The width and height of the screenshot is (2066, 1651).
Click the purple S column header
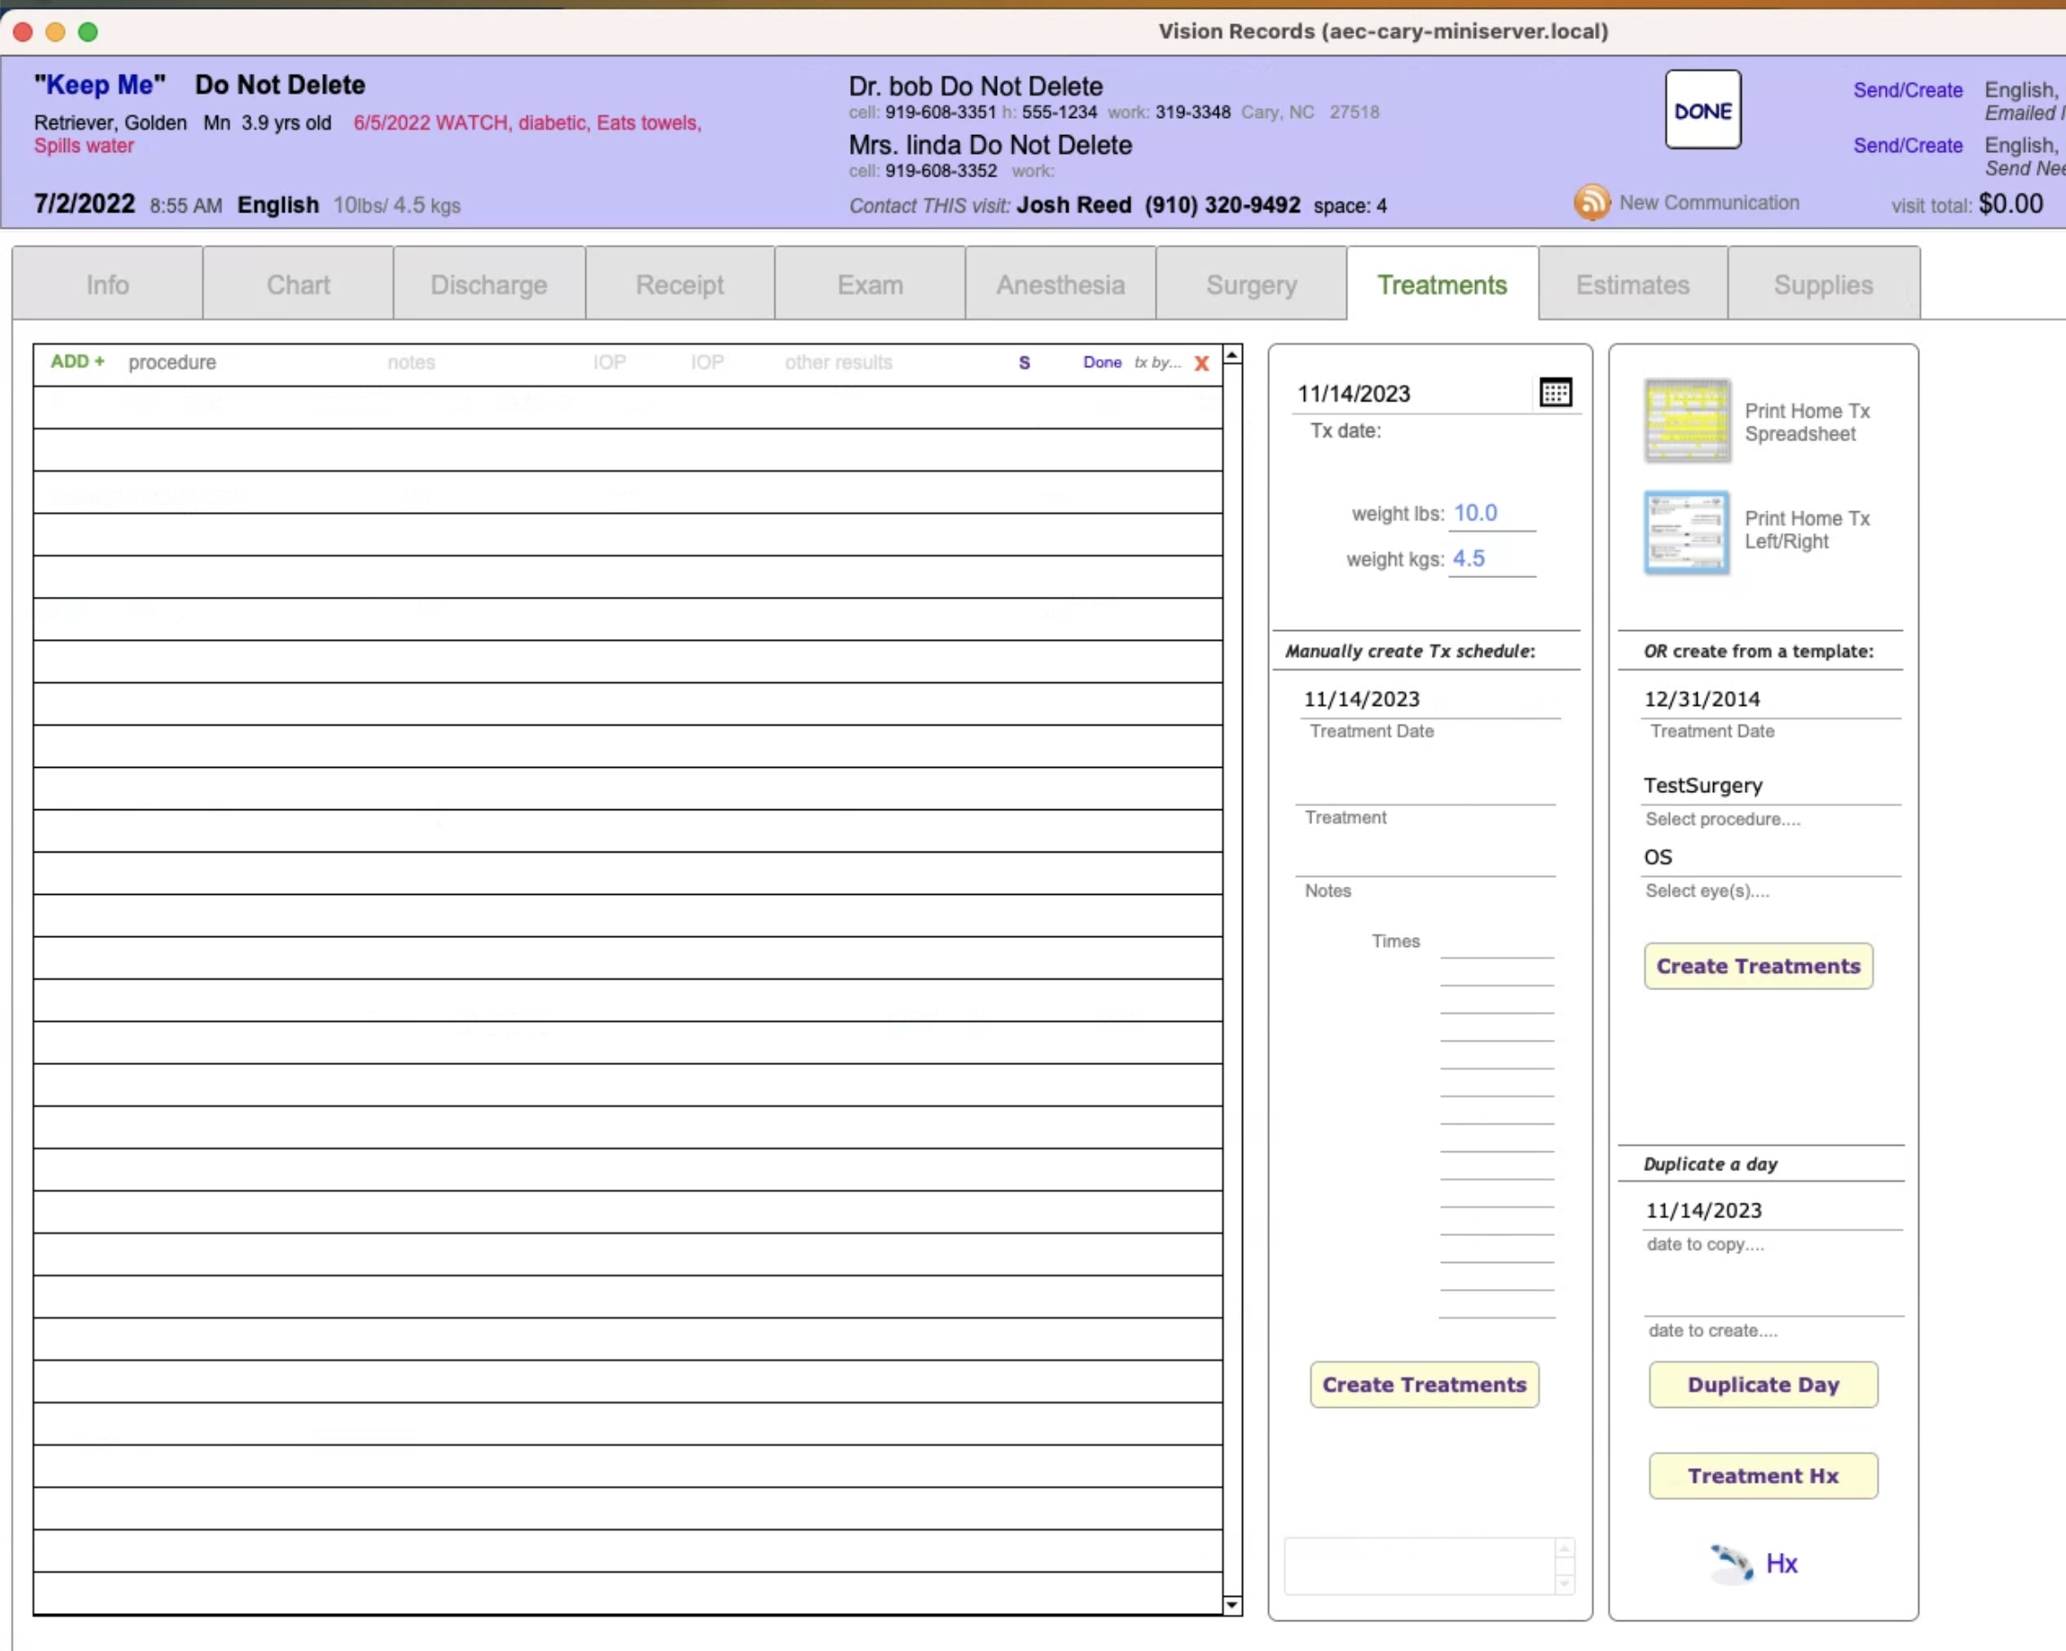coord(1023,363)
